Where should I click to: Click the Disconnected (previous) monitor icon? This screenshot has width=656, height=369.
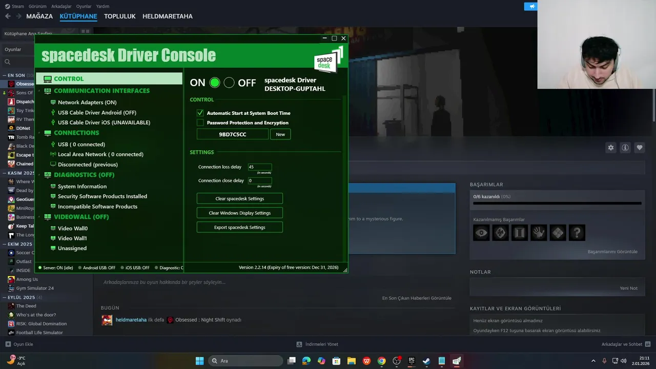[x=53, y=165]
